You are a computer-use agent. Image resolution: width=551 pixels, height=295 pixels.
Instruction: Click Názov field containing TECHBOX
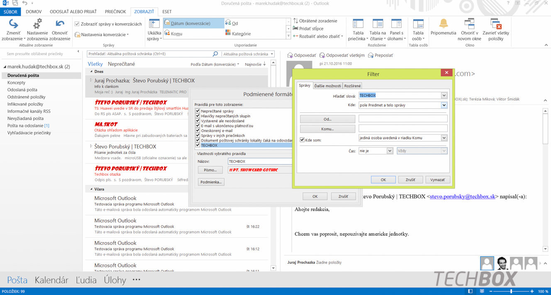tap(260, 161)
